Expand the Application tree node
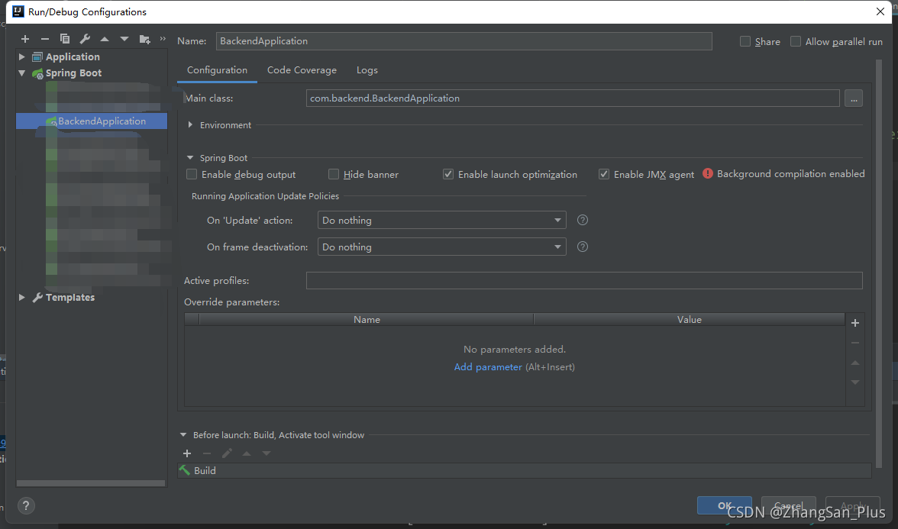Viewport: 898px width, 529px height. 21,56
